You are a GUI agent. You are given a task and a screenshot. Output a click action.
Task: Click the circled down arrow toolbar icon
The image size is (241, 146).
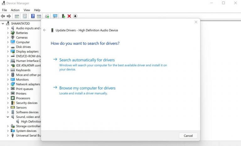pos(75,16)
